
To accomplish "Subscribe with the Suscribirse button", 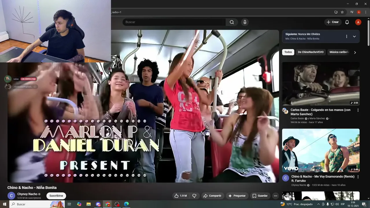I will (56, 196).
